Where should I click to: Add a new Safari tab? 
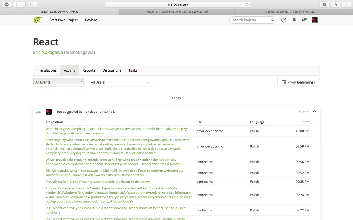pos(350,12)
